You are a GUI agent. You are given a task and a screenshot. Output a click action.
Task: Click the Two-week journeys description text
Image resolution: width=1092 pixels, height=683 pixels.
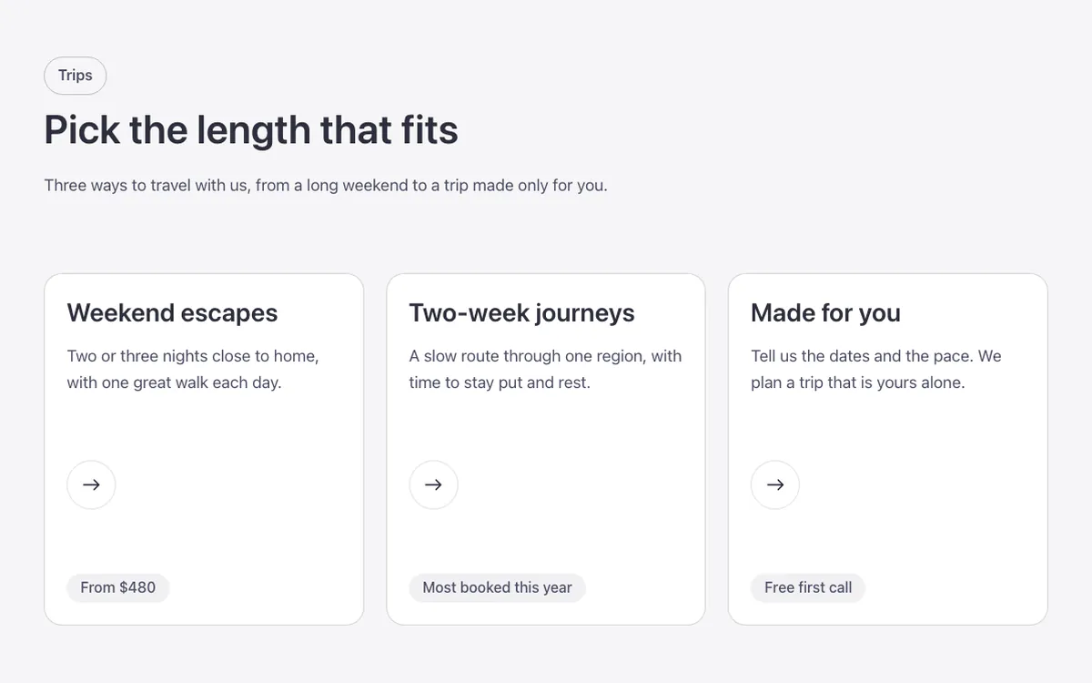coord(545,369)
